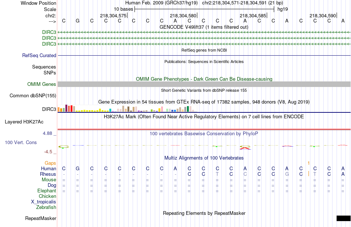Image resolution: width=351 pixels, height=227 pixels.
Task: Click the red Layered H3K27Ac signal line
Action: coord(204,129)
